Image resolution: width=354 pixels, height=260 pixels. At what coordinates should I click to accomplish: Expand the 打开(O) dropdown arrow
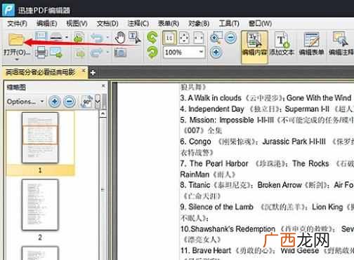(x=17, y=60)
